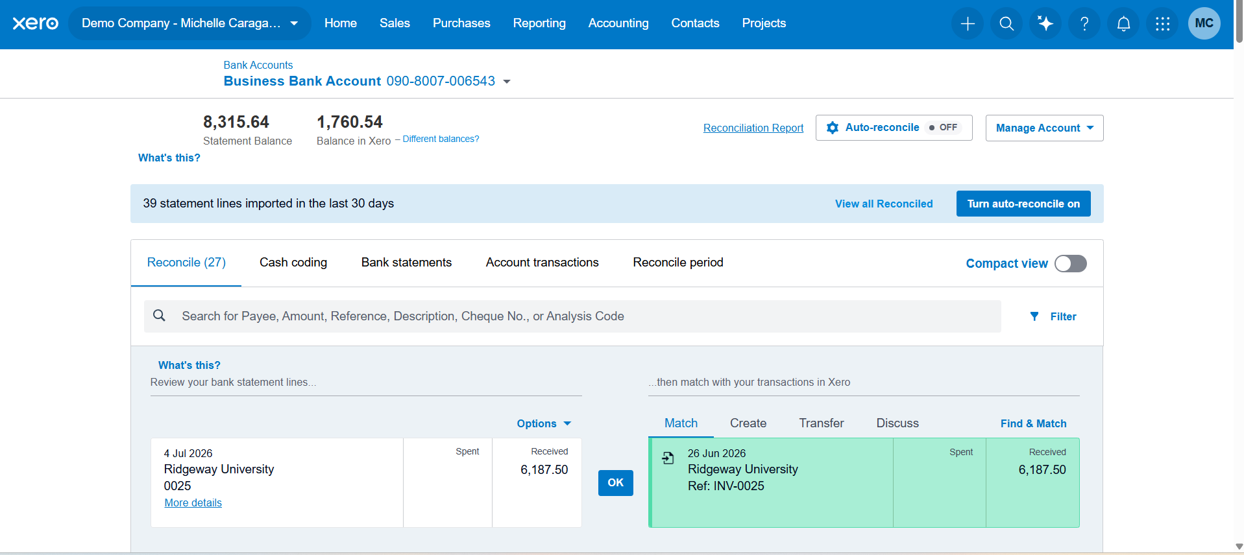Click the statement line reference 0025

pyautogui.click(x=177, y=486)
